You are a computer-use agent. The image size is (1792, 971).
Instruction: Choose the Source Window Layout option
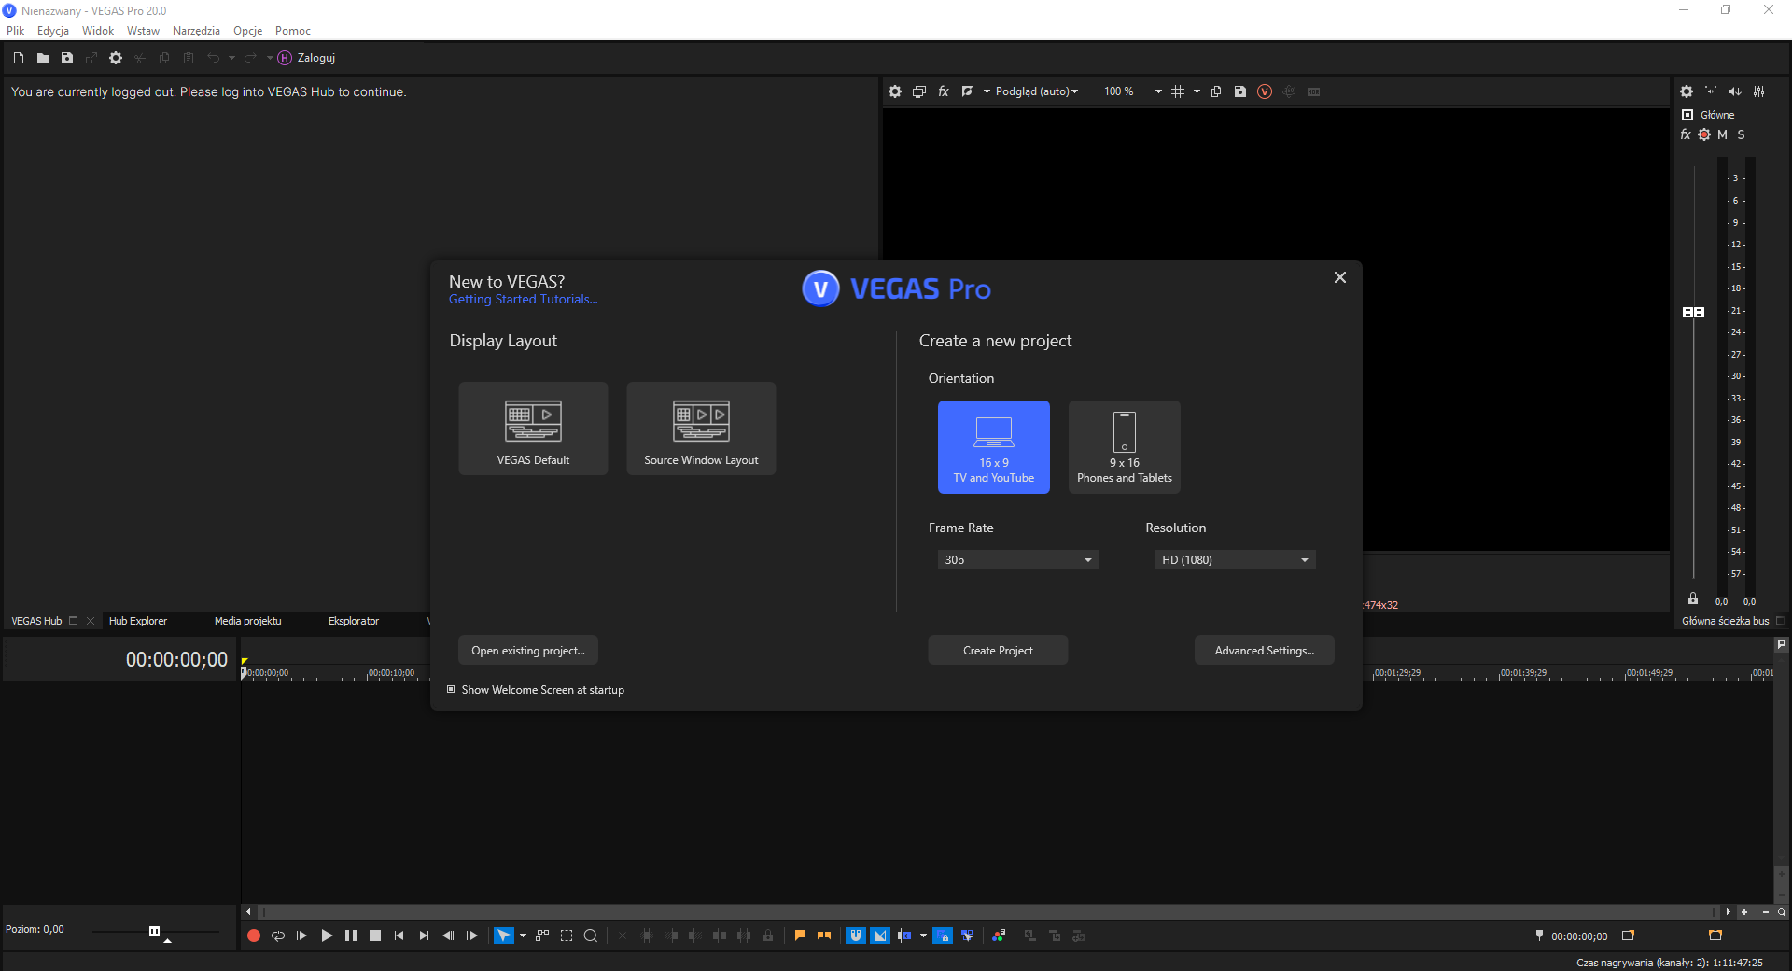pos(701,429)
